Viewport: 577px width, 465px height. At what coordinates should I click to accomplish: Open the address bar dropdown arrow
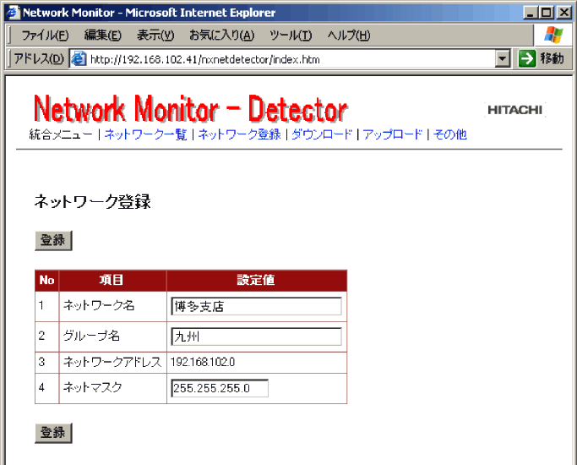point(503,59)
